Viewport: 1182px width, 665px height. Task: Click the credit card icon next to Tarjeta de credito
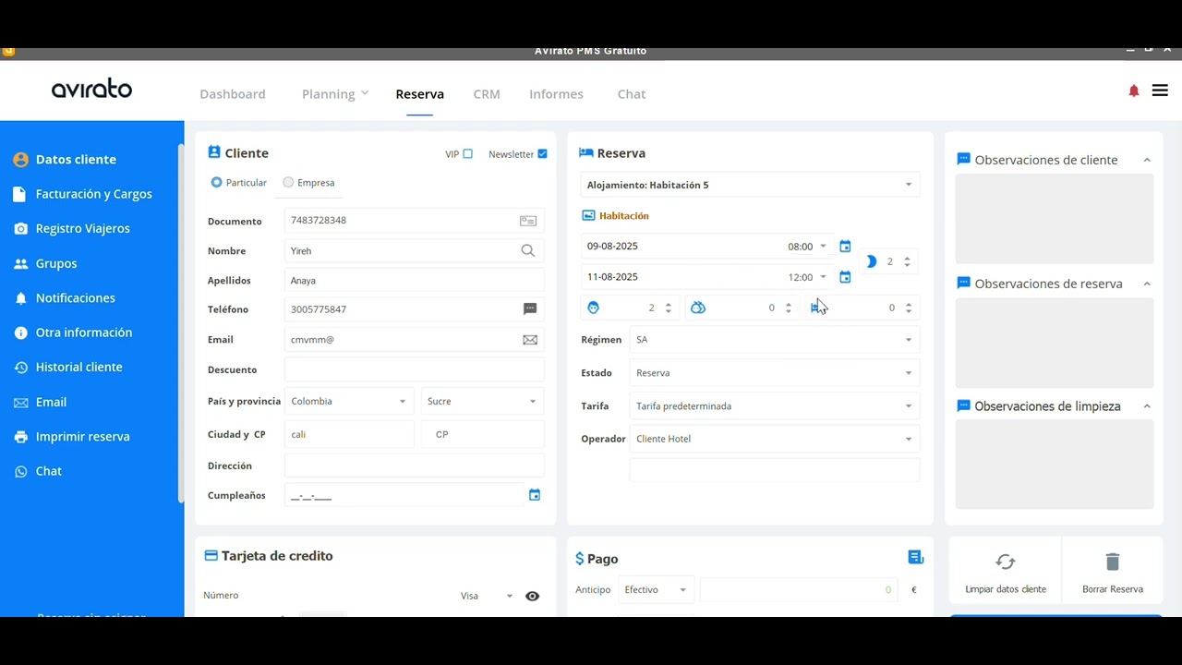point(211,556)
